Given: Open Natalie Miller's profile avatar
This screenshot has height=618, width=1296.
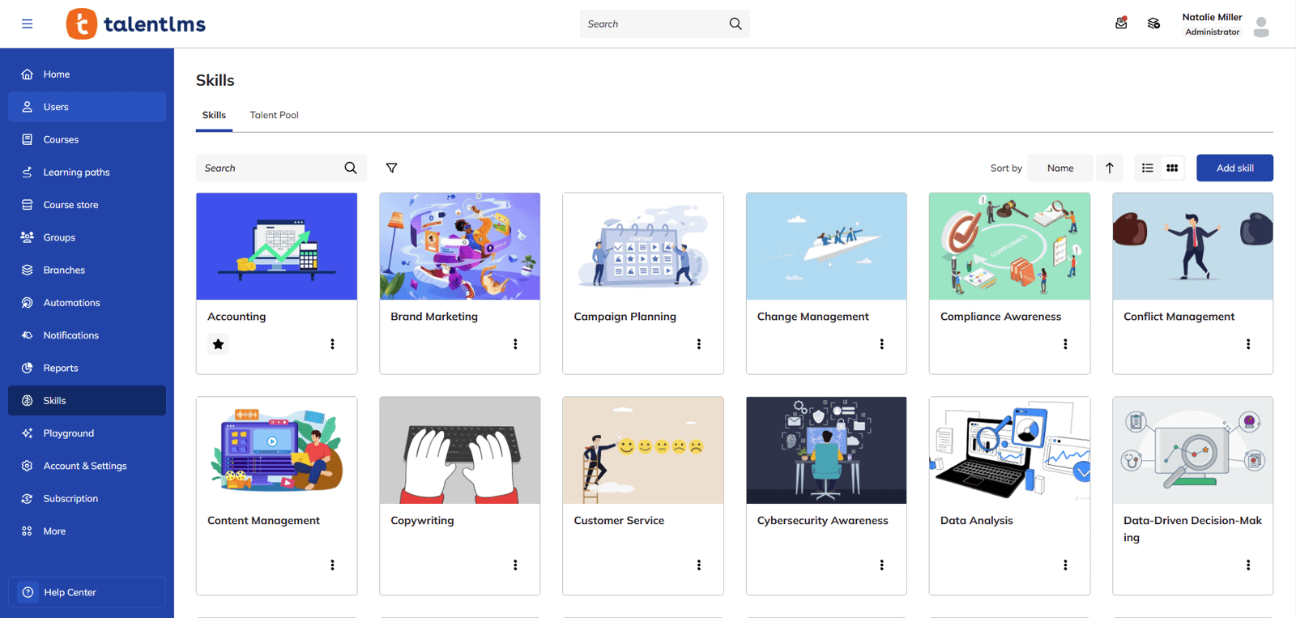Looking at the screenshot, I should tap(1261, 27).
